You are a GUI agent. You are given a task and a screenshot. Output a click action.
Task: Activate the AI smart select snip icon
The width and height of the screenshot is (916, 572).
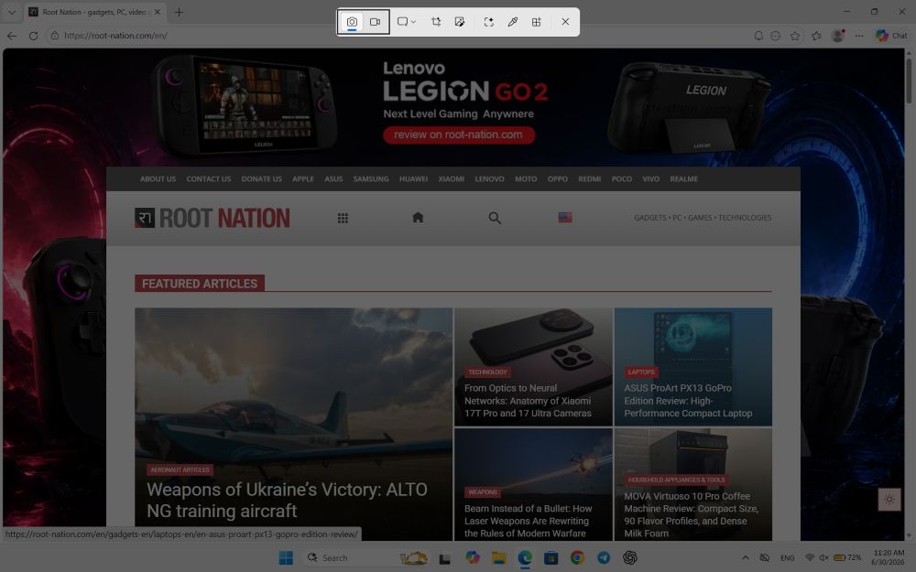tap(489, 22)
